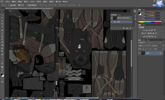
Task: Open layer opacity dropdown arrow
Action: [x=163, y=46]
